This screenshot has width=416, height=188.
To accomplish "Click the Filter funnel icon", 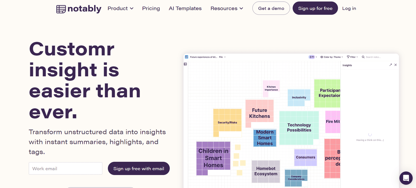I will 348,57.
